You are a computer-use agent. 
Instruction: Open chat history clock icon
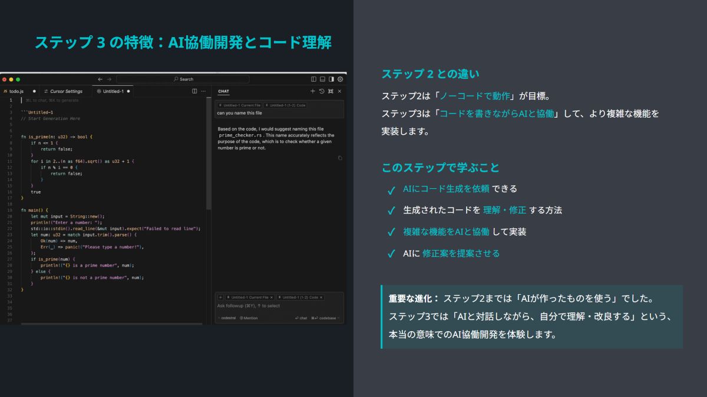pos(322,91)
